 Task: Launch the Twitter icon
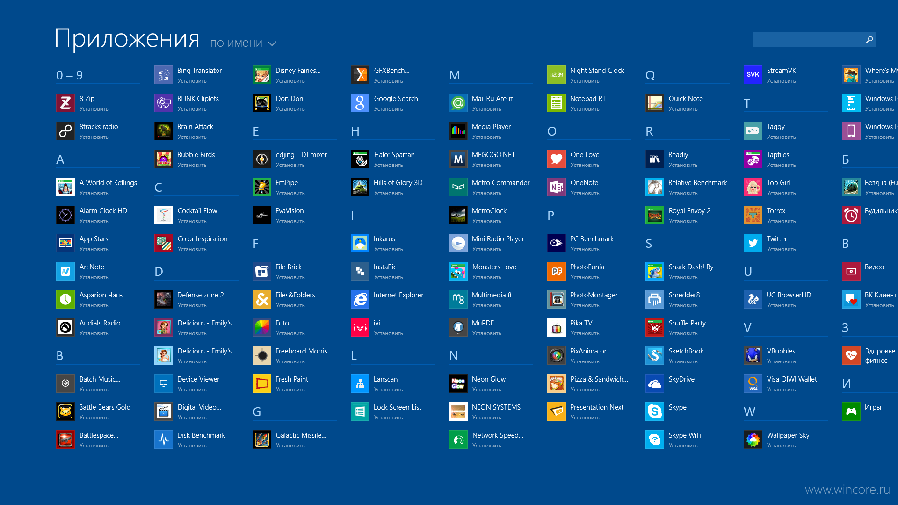coord(753,243)
